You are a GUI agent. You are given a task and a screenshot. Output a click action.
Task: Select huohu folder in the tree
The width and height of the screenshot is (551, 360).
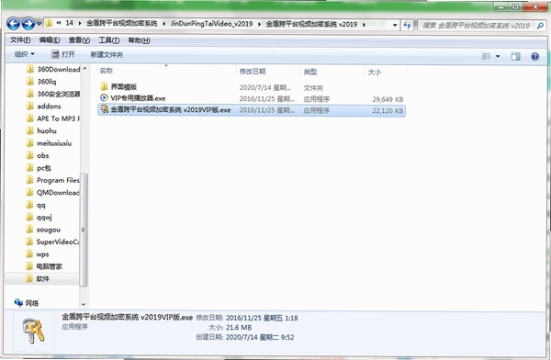click(x=41, y=130)
